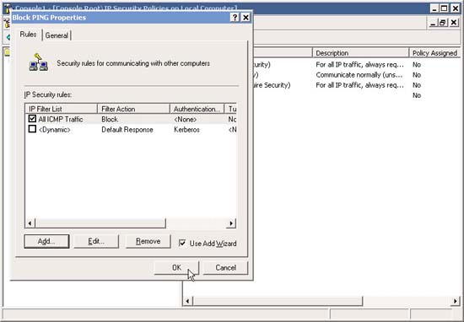
Task: Maximize the Console1 main window
Action: [x=444, y=8]
